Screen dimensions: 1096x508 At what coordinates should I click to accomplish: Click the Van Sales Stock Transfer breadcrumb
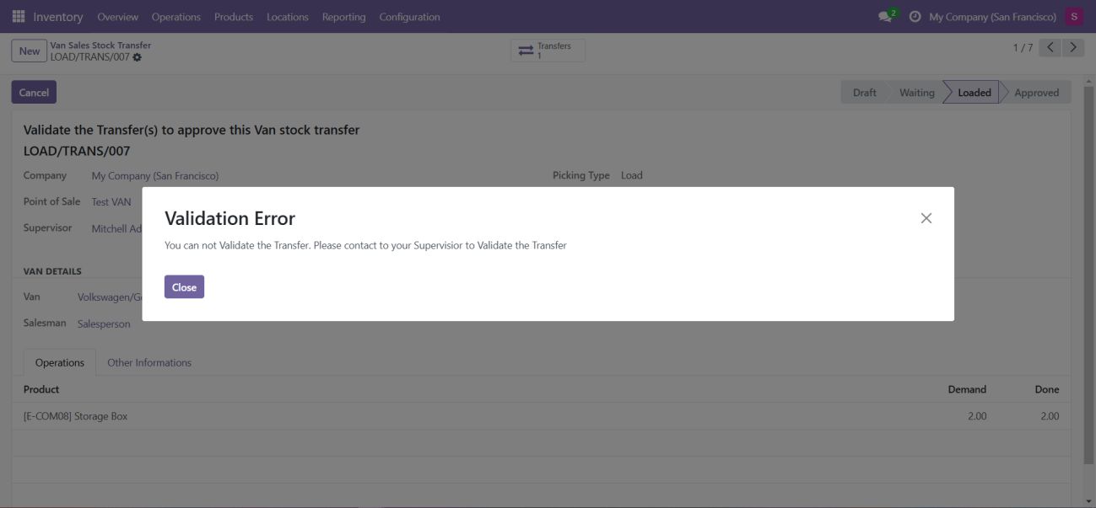click(100, 45)
